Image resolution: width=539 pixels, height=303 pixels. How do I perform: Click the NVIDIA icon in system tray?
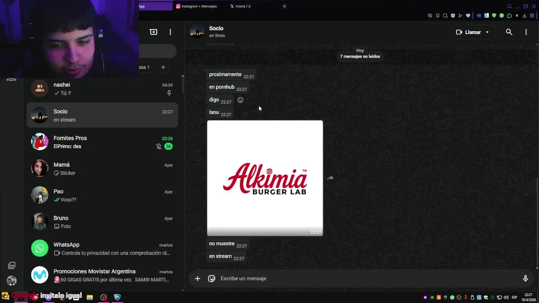click(432, 298)
